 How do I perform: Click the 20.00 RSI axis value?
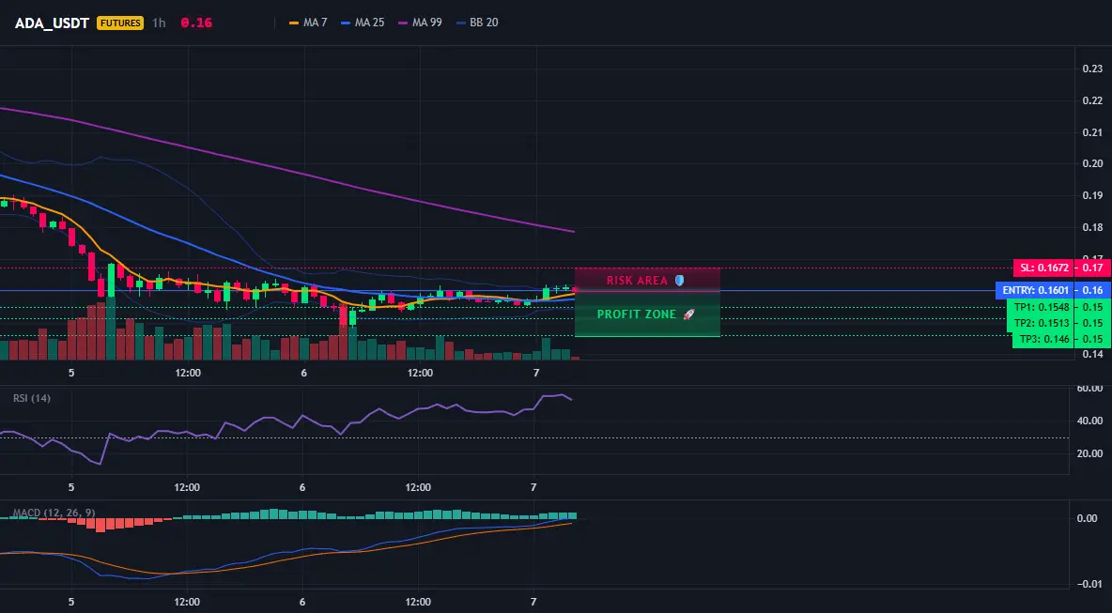(x=1089, y=453)
